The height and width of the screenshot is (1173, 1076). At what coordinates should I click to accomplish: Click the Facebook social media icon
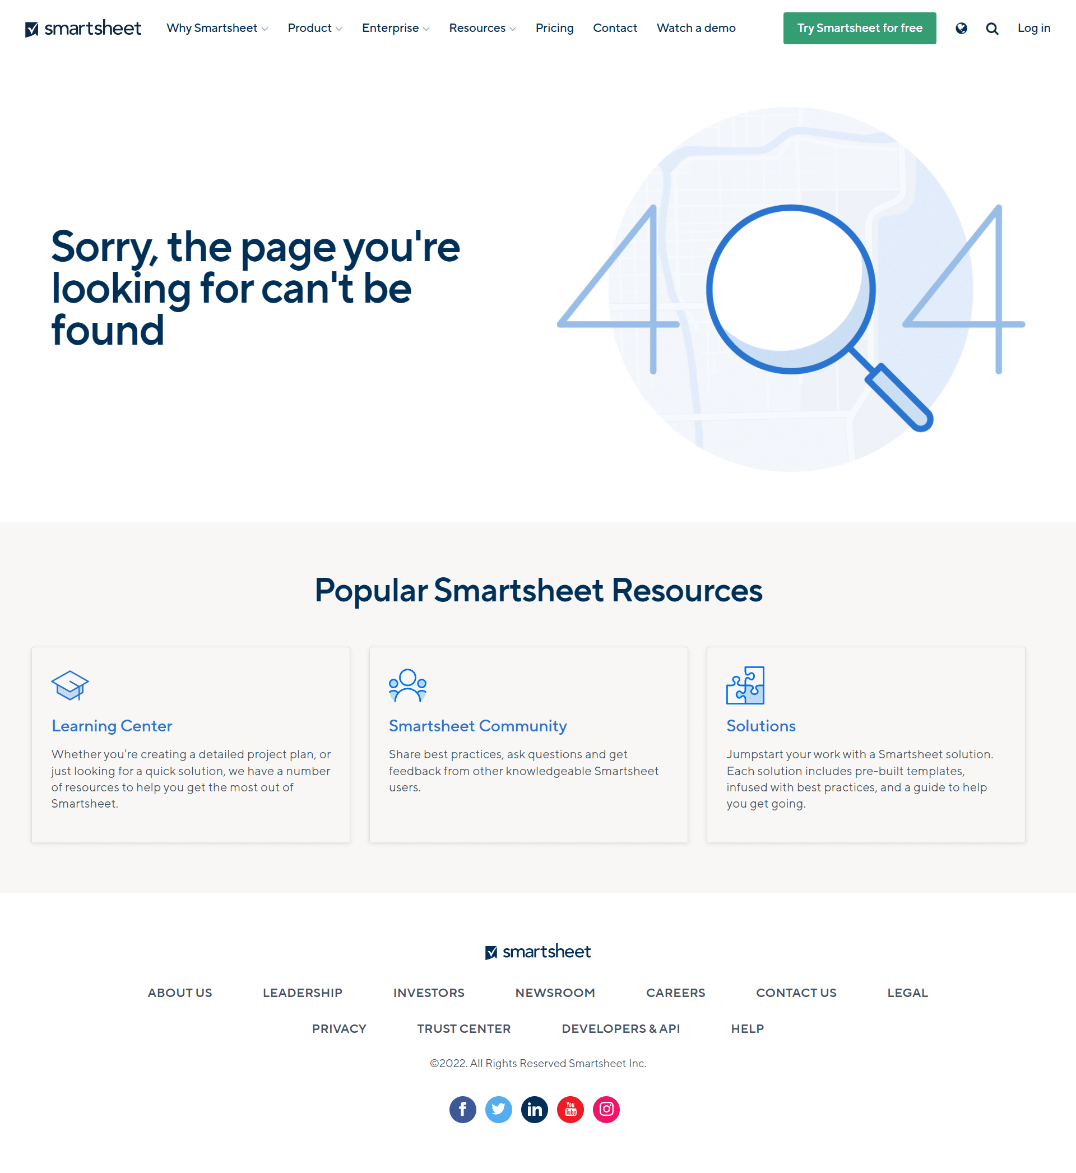point(462,1109)
